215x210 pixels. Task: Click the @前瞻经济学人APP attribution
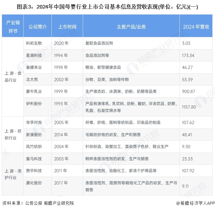[196, 203]
